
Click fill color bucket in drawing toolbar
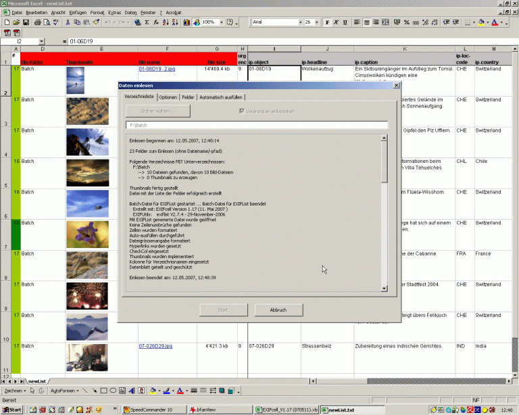[x=153, y=391]
